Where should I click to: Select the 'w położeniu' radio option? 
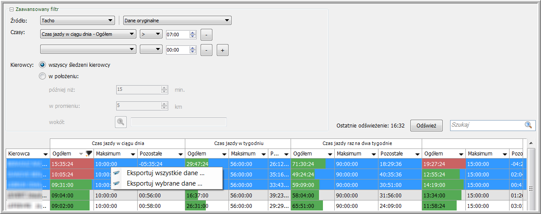42,76
